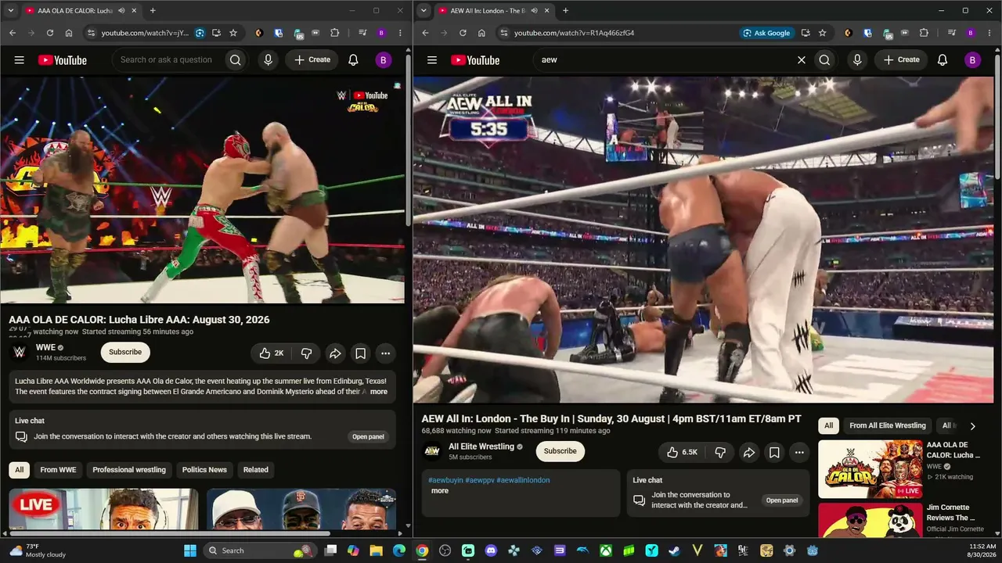Open Windows Start menu
1002x563 pixels.
190,550
